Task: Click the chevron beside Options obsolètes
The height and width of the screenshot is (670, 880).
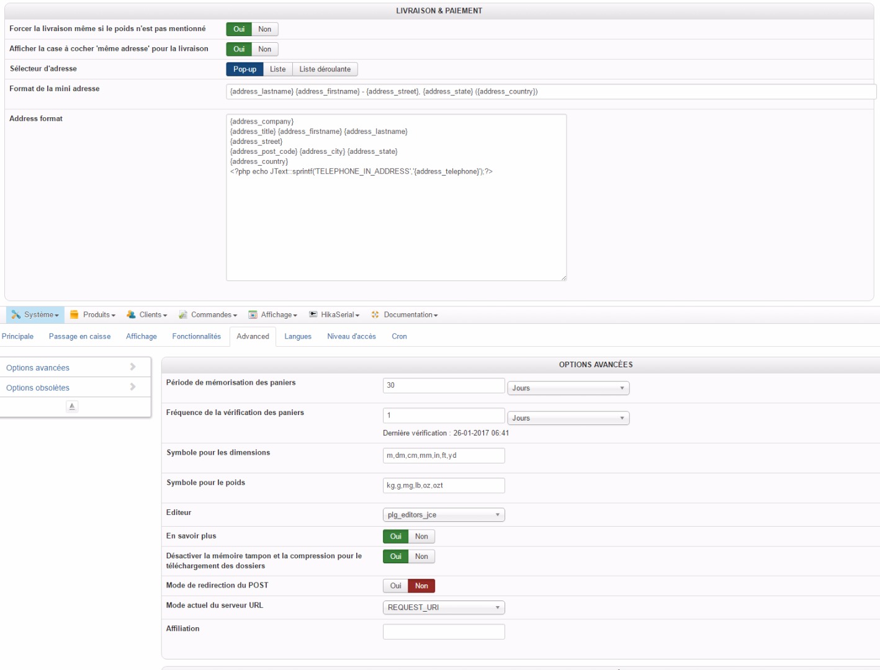Action: [133, 387]
